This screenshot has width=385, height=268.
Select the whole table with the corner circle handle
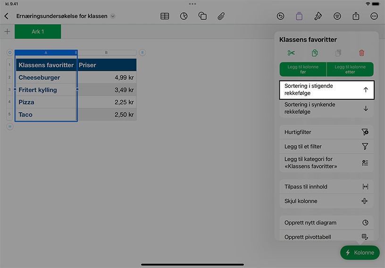10,52
